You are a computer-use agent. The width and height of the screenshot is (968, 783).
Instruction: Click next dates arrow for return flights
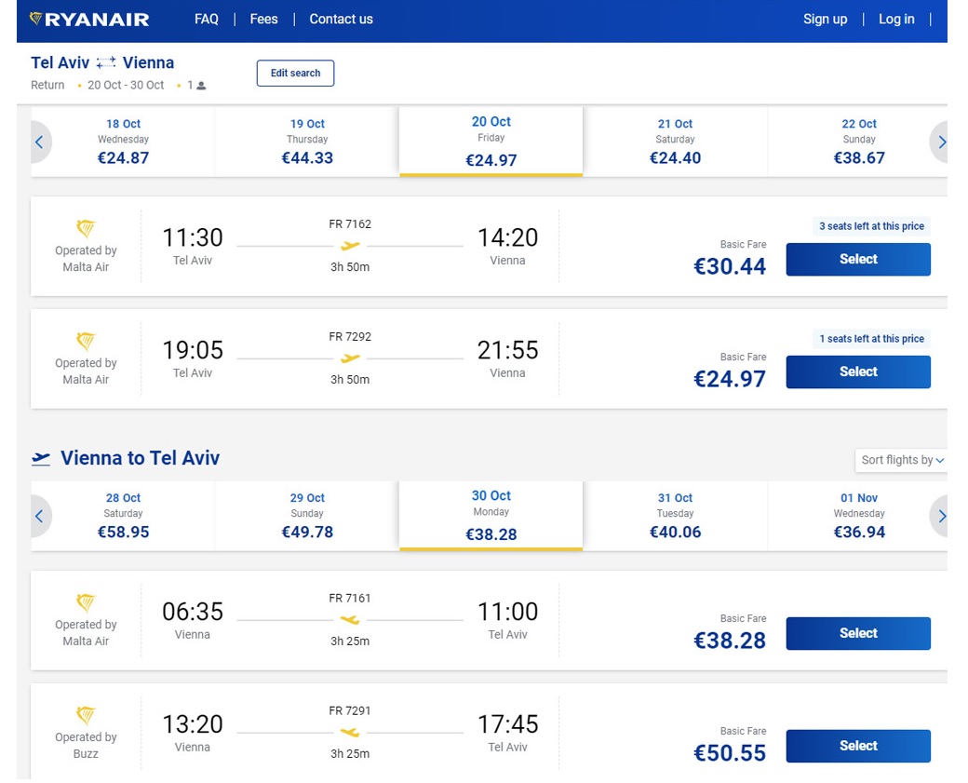[940, 517]
